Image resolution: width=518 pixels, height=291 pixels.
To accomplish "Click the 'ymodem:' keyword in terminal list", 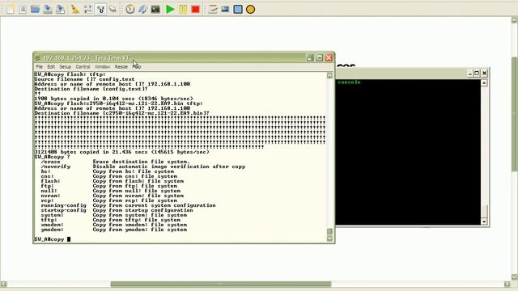I will (52, 230).
